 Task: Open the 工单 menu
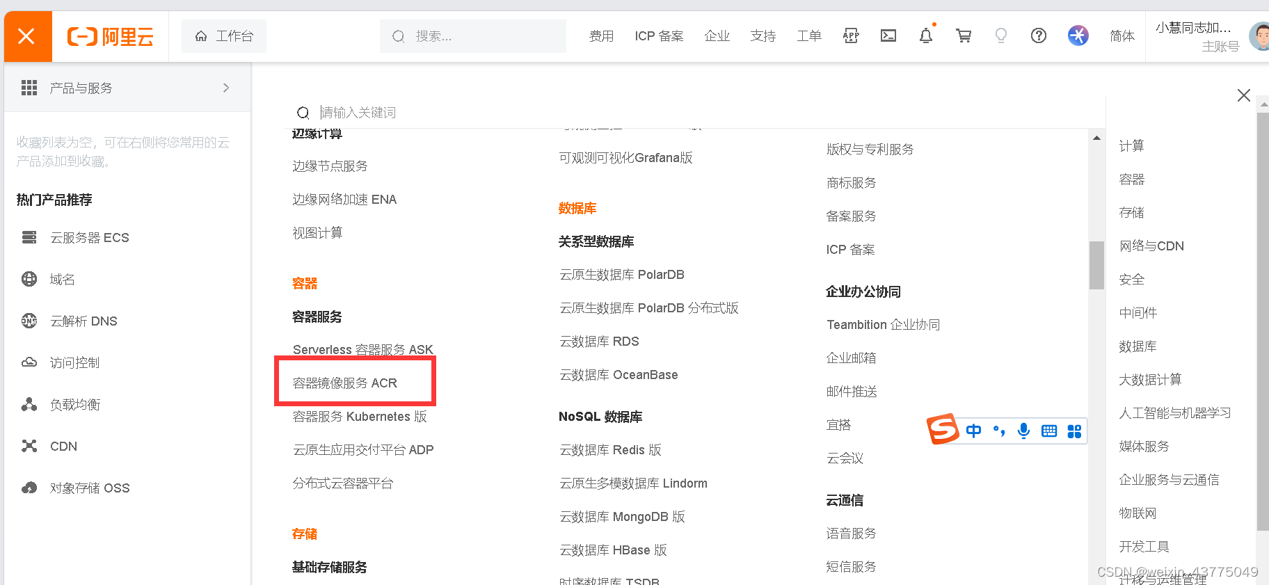coord(808,36)
